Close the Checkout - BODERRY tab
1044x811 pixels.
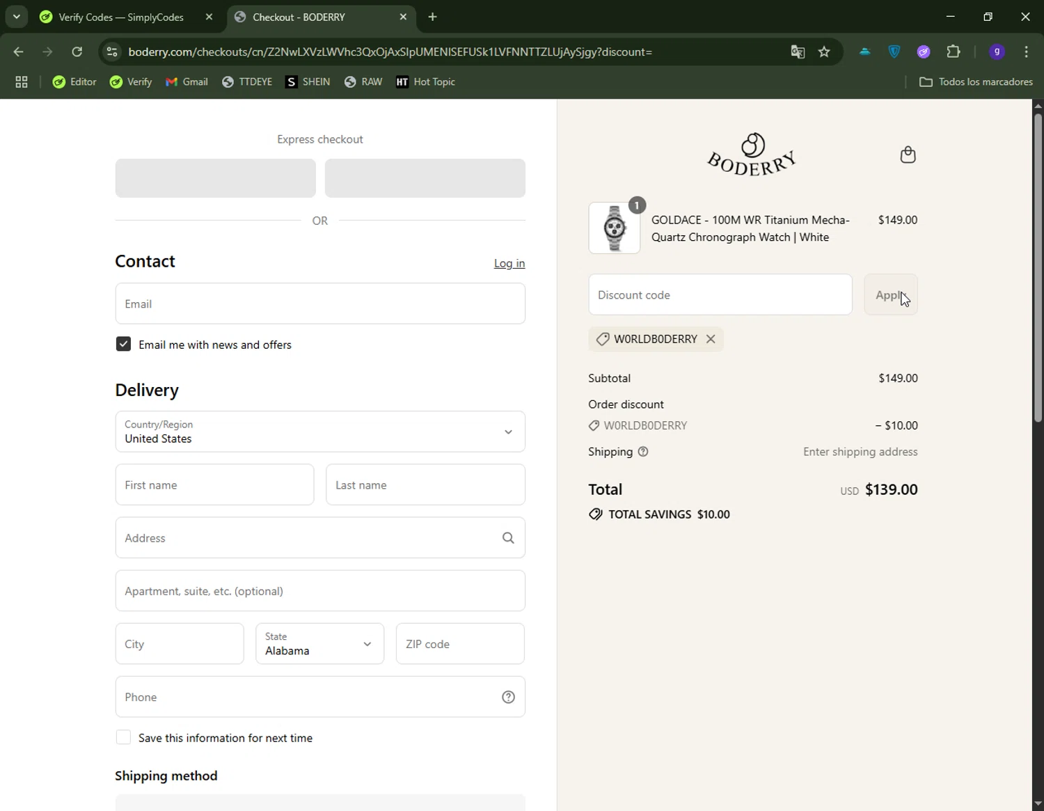403,17
